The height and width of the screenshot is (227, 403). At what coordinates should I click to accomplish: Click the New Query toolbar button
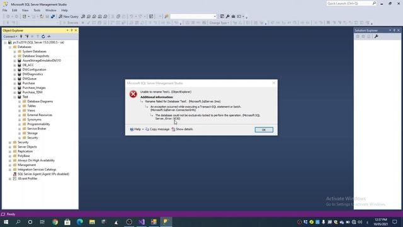(x=69, y=16)
